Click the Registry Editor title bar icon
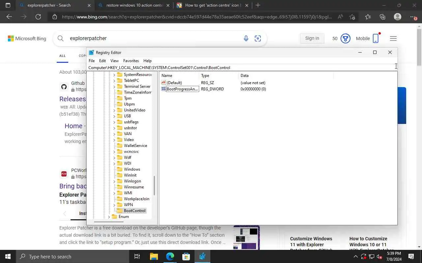 tap(91, 53)
